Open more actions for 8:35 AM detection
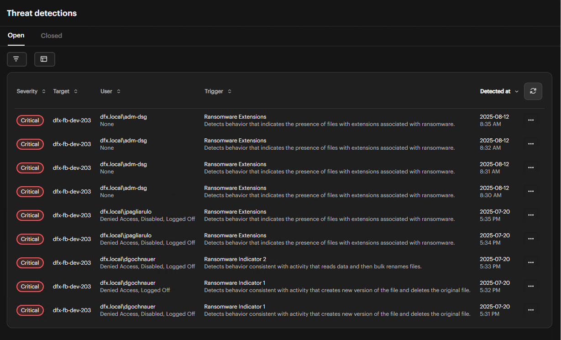This screenshot has height=340, width=561. click(530, 120)
